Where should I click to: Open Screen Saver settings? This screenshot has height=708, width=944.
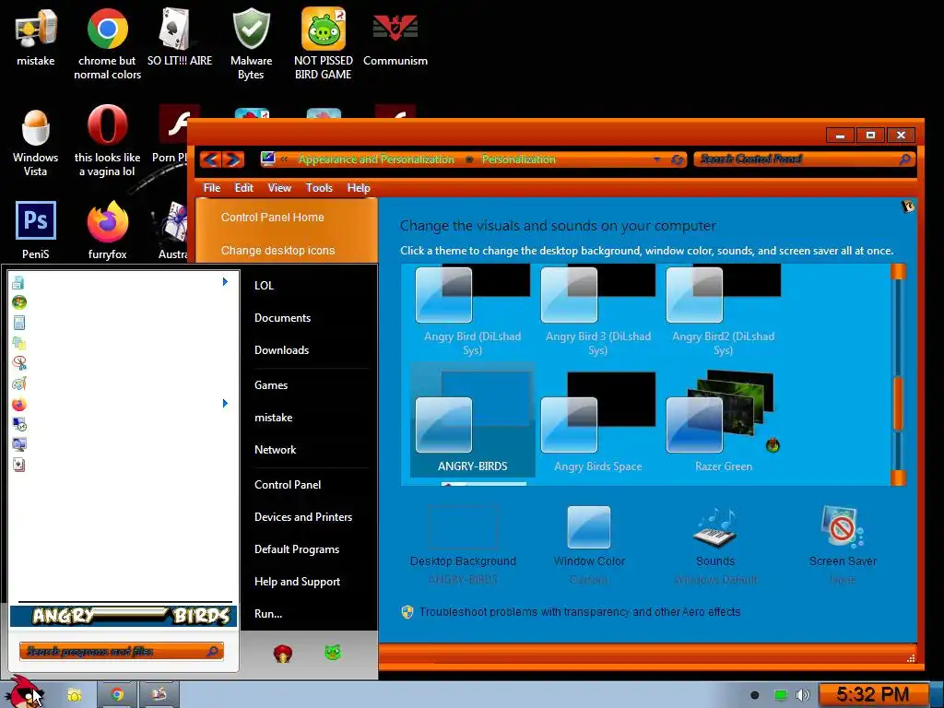(x=843, y=544)
